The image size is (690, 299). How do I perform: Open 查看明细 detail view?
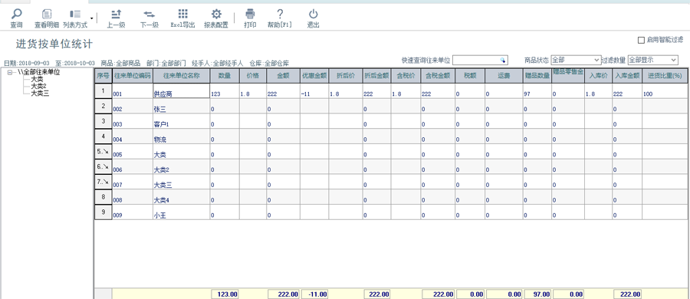pos(47,18)
